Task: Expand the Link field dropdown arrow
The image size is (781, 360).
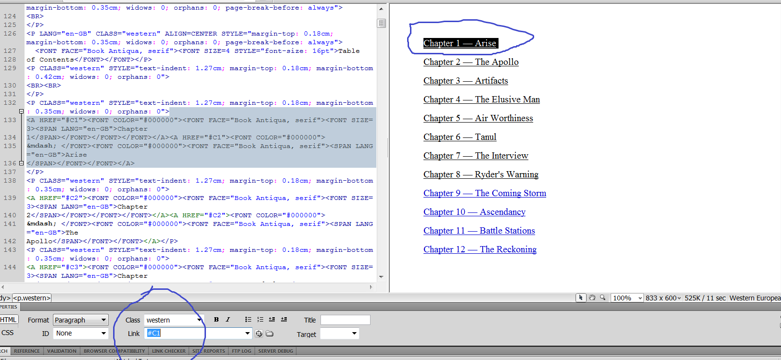Action: (x=247, y=333)
